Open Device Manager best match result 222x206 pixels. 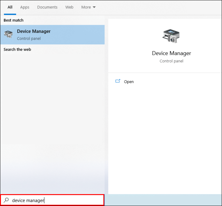52,35
